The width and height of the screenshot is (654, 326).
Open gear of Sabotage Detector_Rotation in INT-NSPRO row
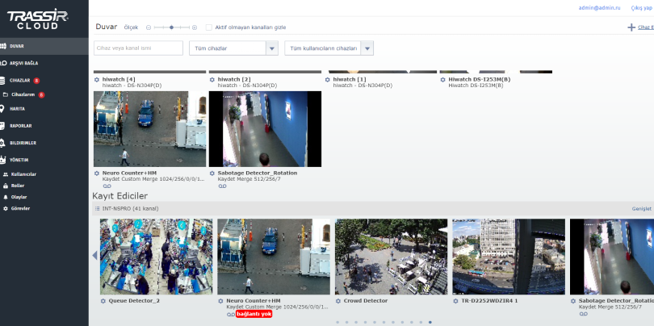click(573, 300)
